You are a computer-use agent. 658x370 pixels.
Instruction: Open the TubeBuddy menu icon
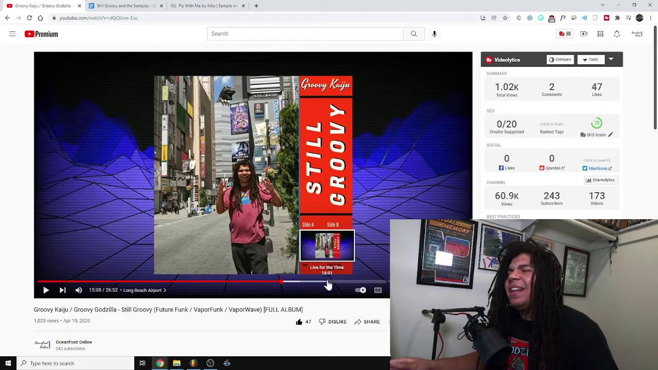coord(565,34)
